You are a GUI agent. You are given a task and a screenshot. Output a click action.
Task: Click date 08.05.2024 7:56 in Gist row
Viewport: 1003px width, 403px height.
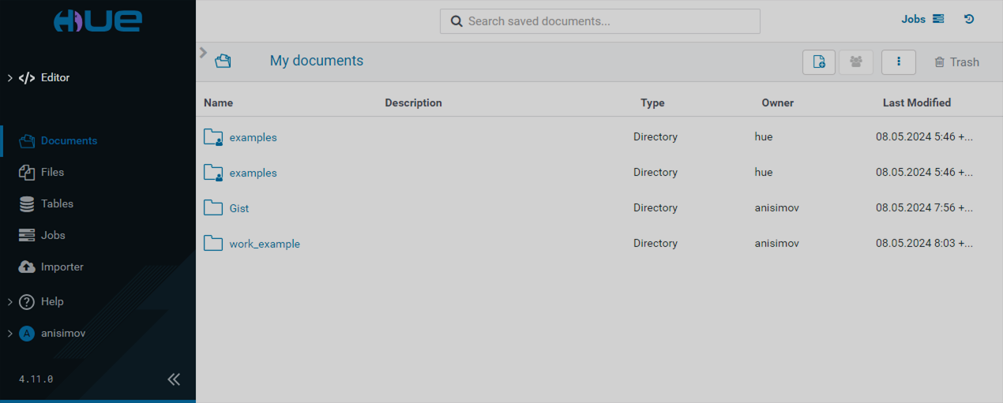click(x=924, y=208)
